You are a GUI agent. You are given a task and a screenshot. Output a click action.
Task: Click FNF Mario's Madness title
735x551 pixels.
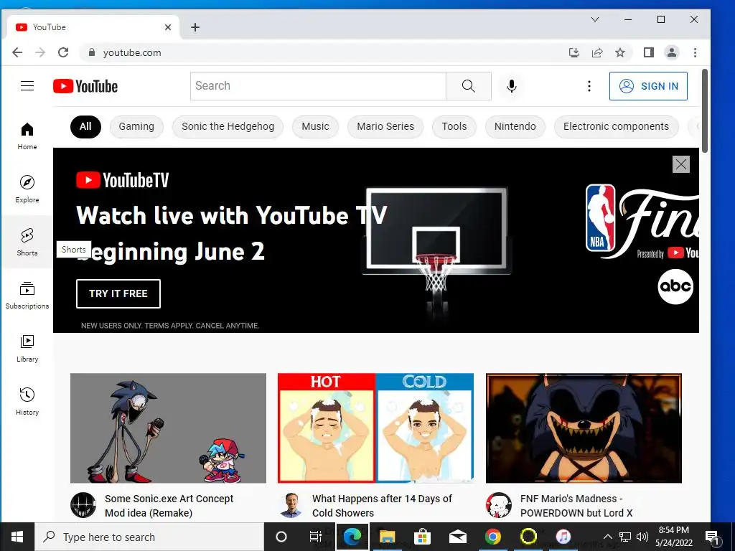[x=576, y=506]
